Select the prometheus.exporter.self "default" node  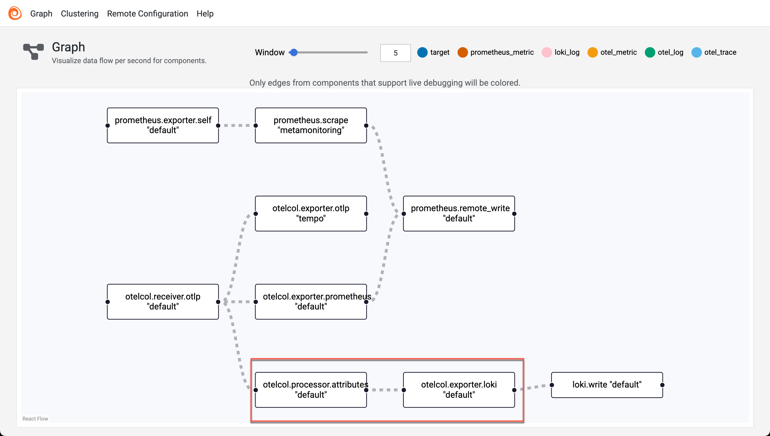[x=163, y=125]
